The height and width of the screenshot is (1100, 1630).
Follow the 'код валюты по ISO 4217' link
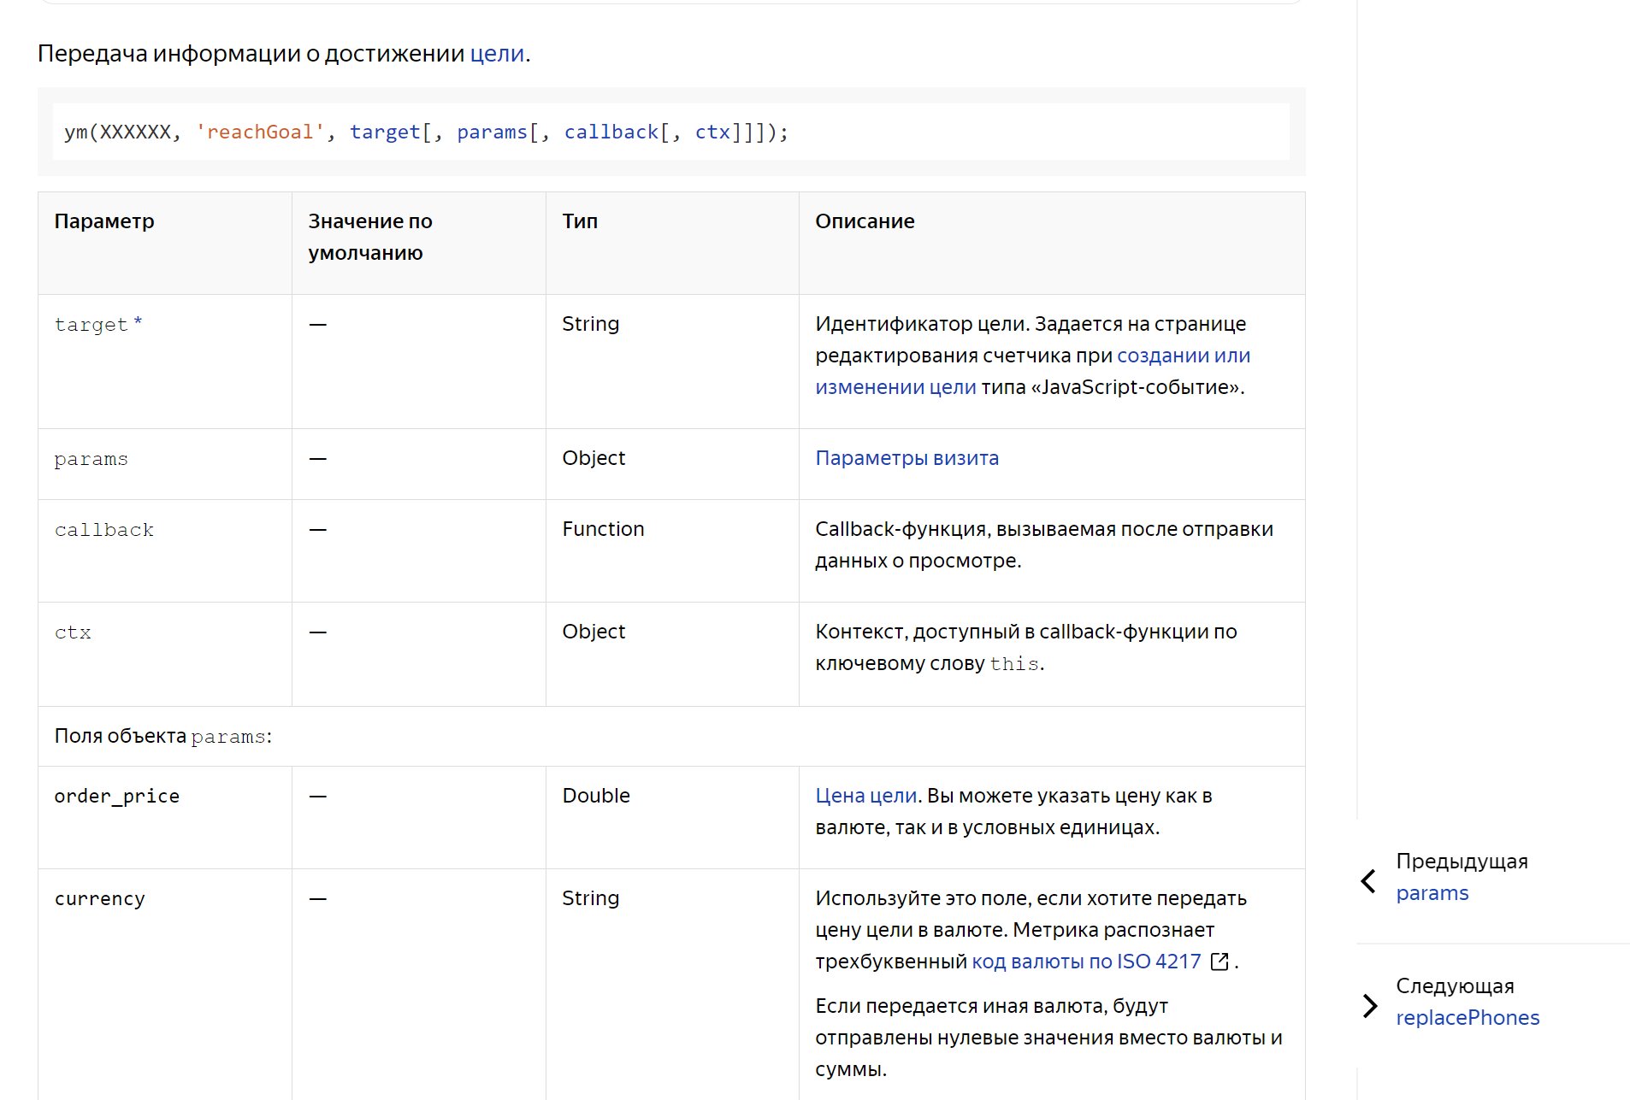pos(1086,962)
